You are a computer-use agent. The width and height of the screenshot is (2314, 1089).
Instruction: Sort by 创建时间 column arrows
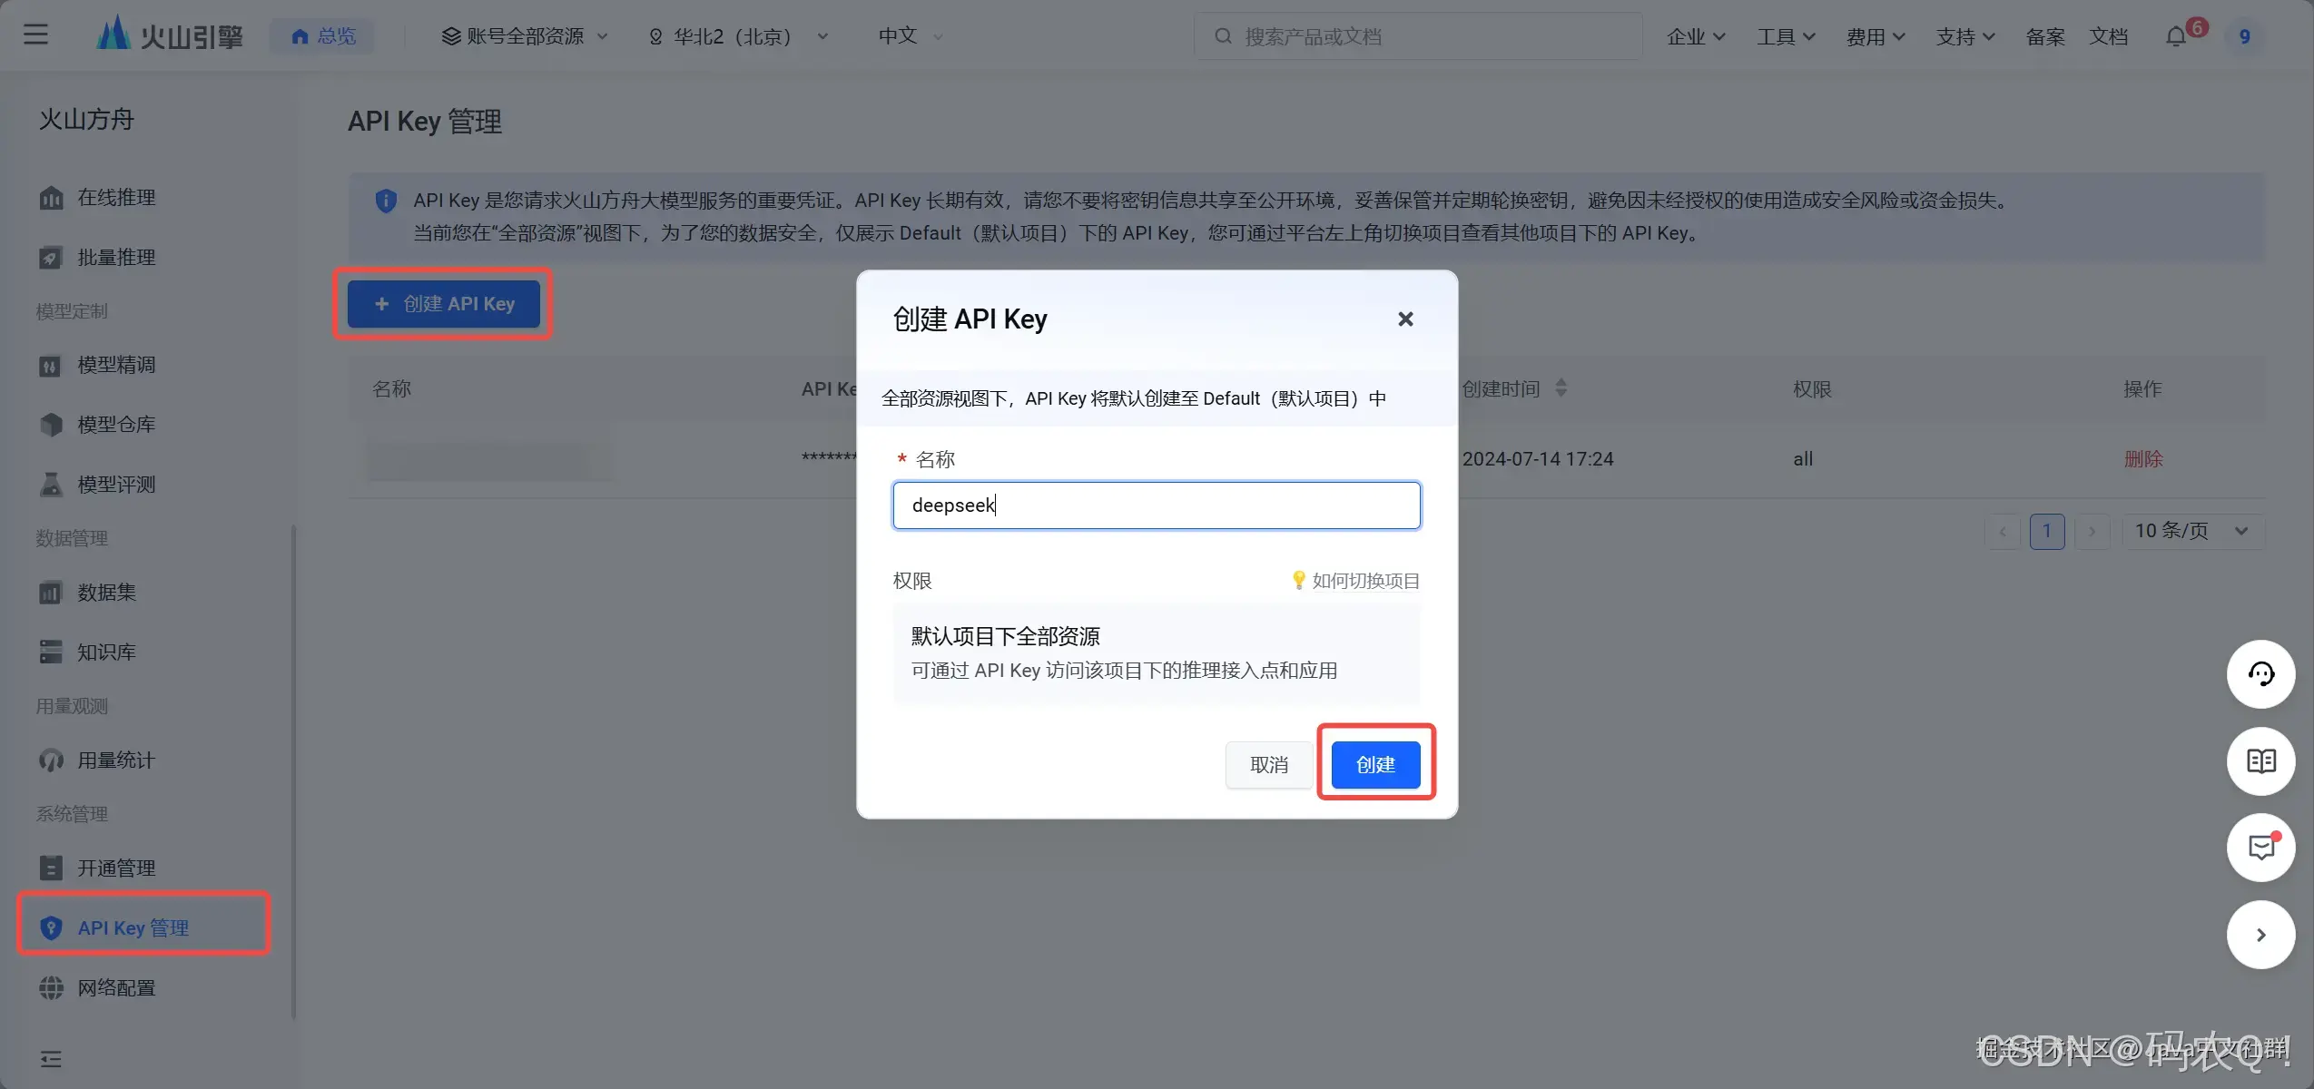1561,388
